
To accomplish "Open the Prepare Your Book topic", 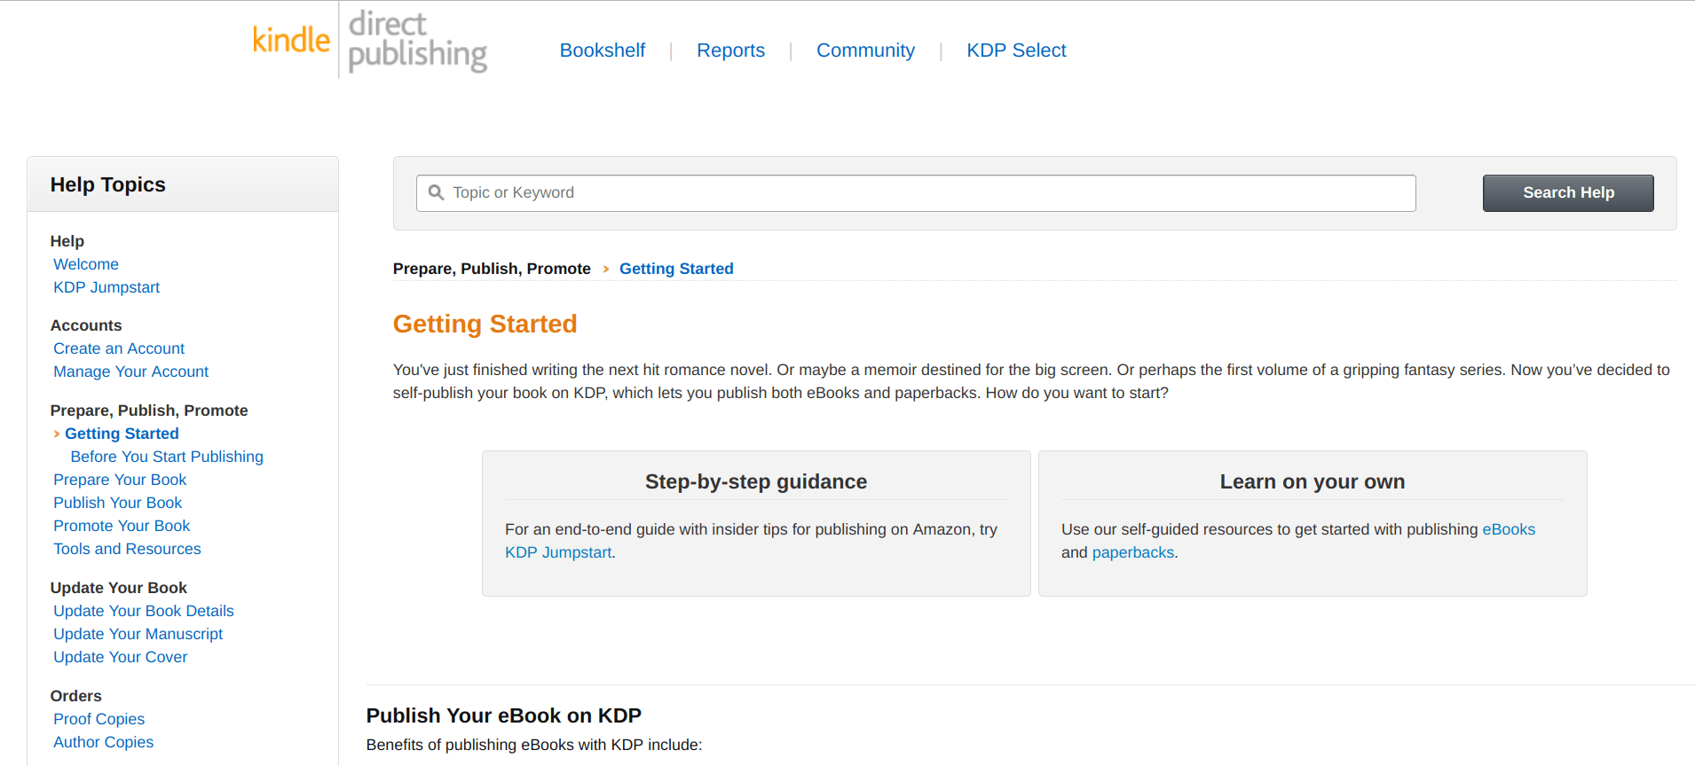I will (120, 480).
